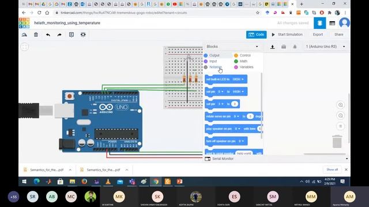Image resolution: width=369 pixels, height=207 pixels.
Task: Select the Variables blocks category
Action: [244, 67]
